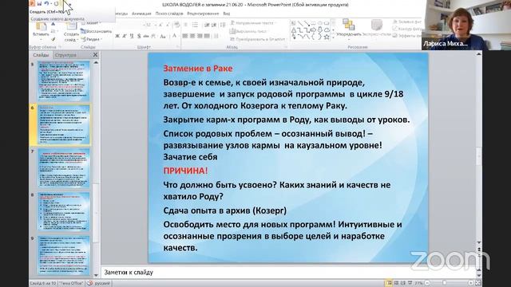Toggle italic К formatting
This screenshot has width=511, height=287.
pyautogui.click(x=125, y=36)
